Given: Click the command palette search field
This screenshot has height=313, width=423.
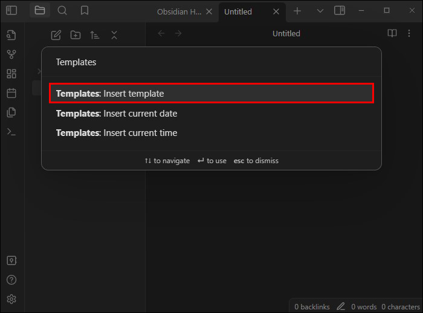Looking at the screenshot, I should (211, 62).
